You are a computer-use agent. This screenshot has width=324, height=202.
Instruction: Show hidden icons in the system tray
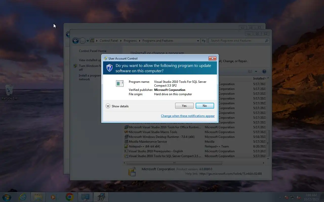coord(280,197)
